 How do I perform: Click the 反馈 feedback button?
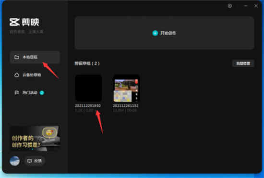pos(35,161)
